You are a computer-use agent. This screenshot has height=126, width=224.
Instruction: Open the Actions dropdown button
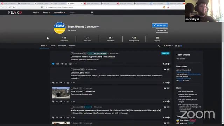[162, 30]
